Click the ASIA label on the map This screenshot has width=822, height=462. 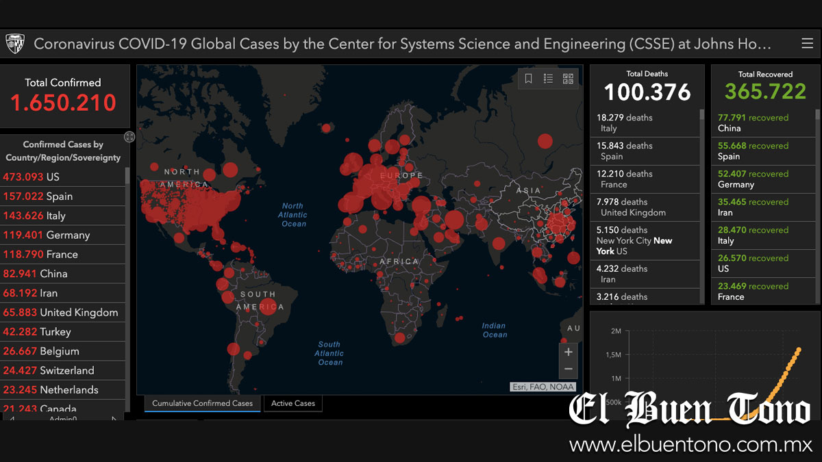tap(528, 191)
